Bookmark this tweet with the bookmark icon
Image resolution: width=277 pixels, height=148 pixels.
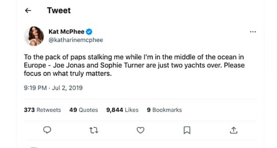(187, 130)
